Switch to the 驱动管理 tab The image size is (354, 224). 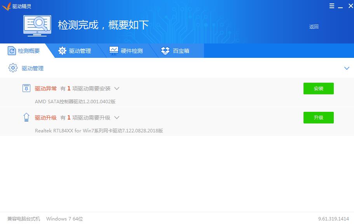click(75, 51)
